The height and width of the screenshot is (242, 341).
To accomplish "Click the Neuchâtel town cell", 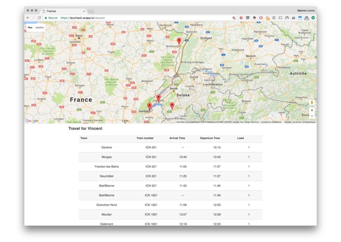I will click(106, 176).
